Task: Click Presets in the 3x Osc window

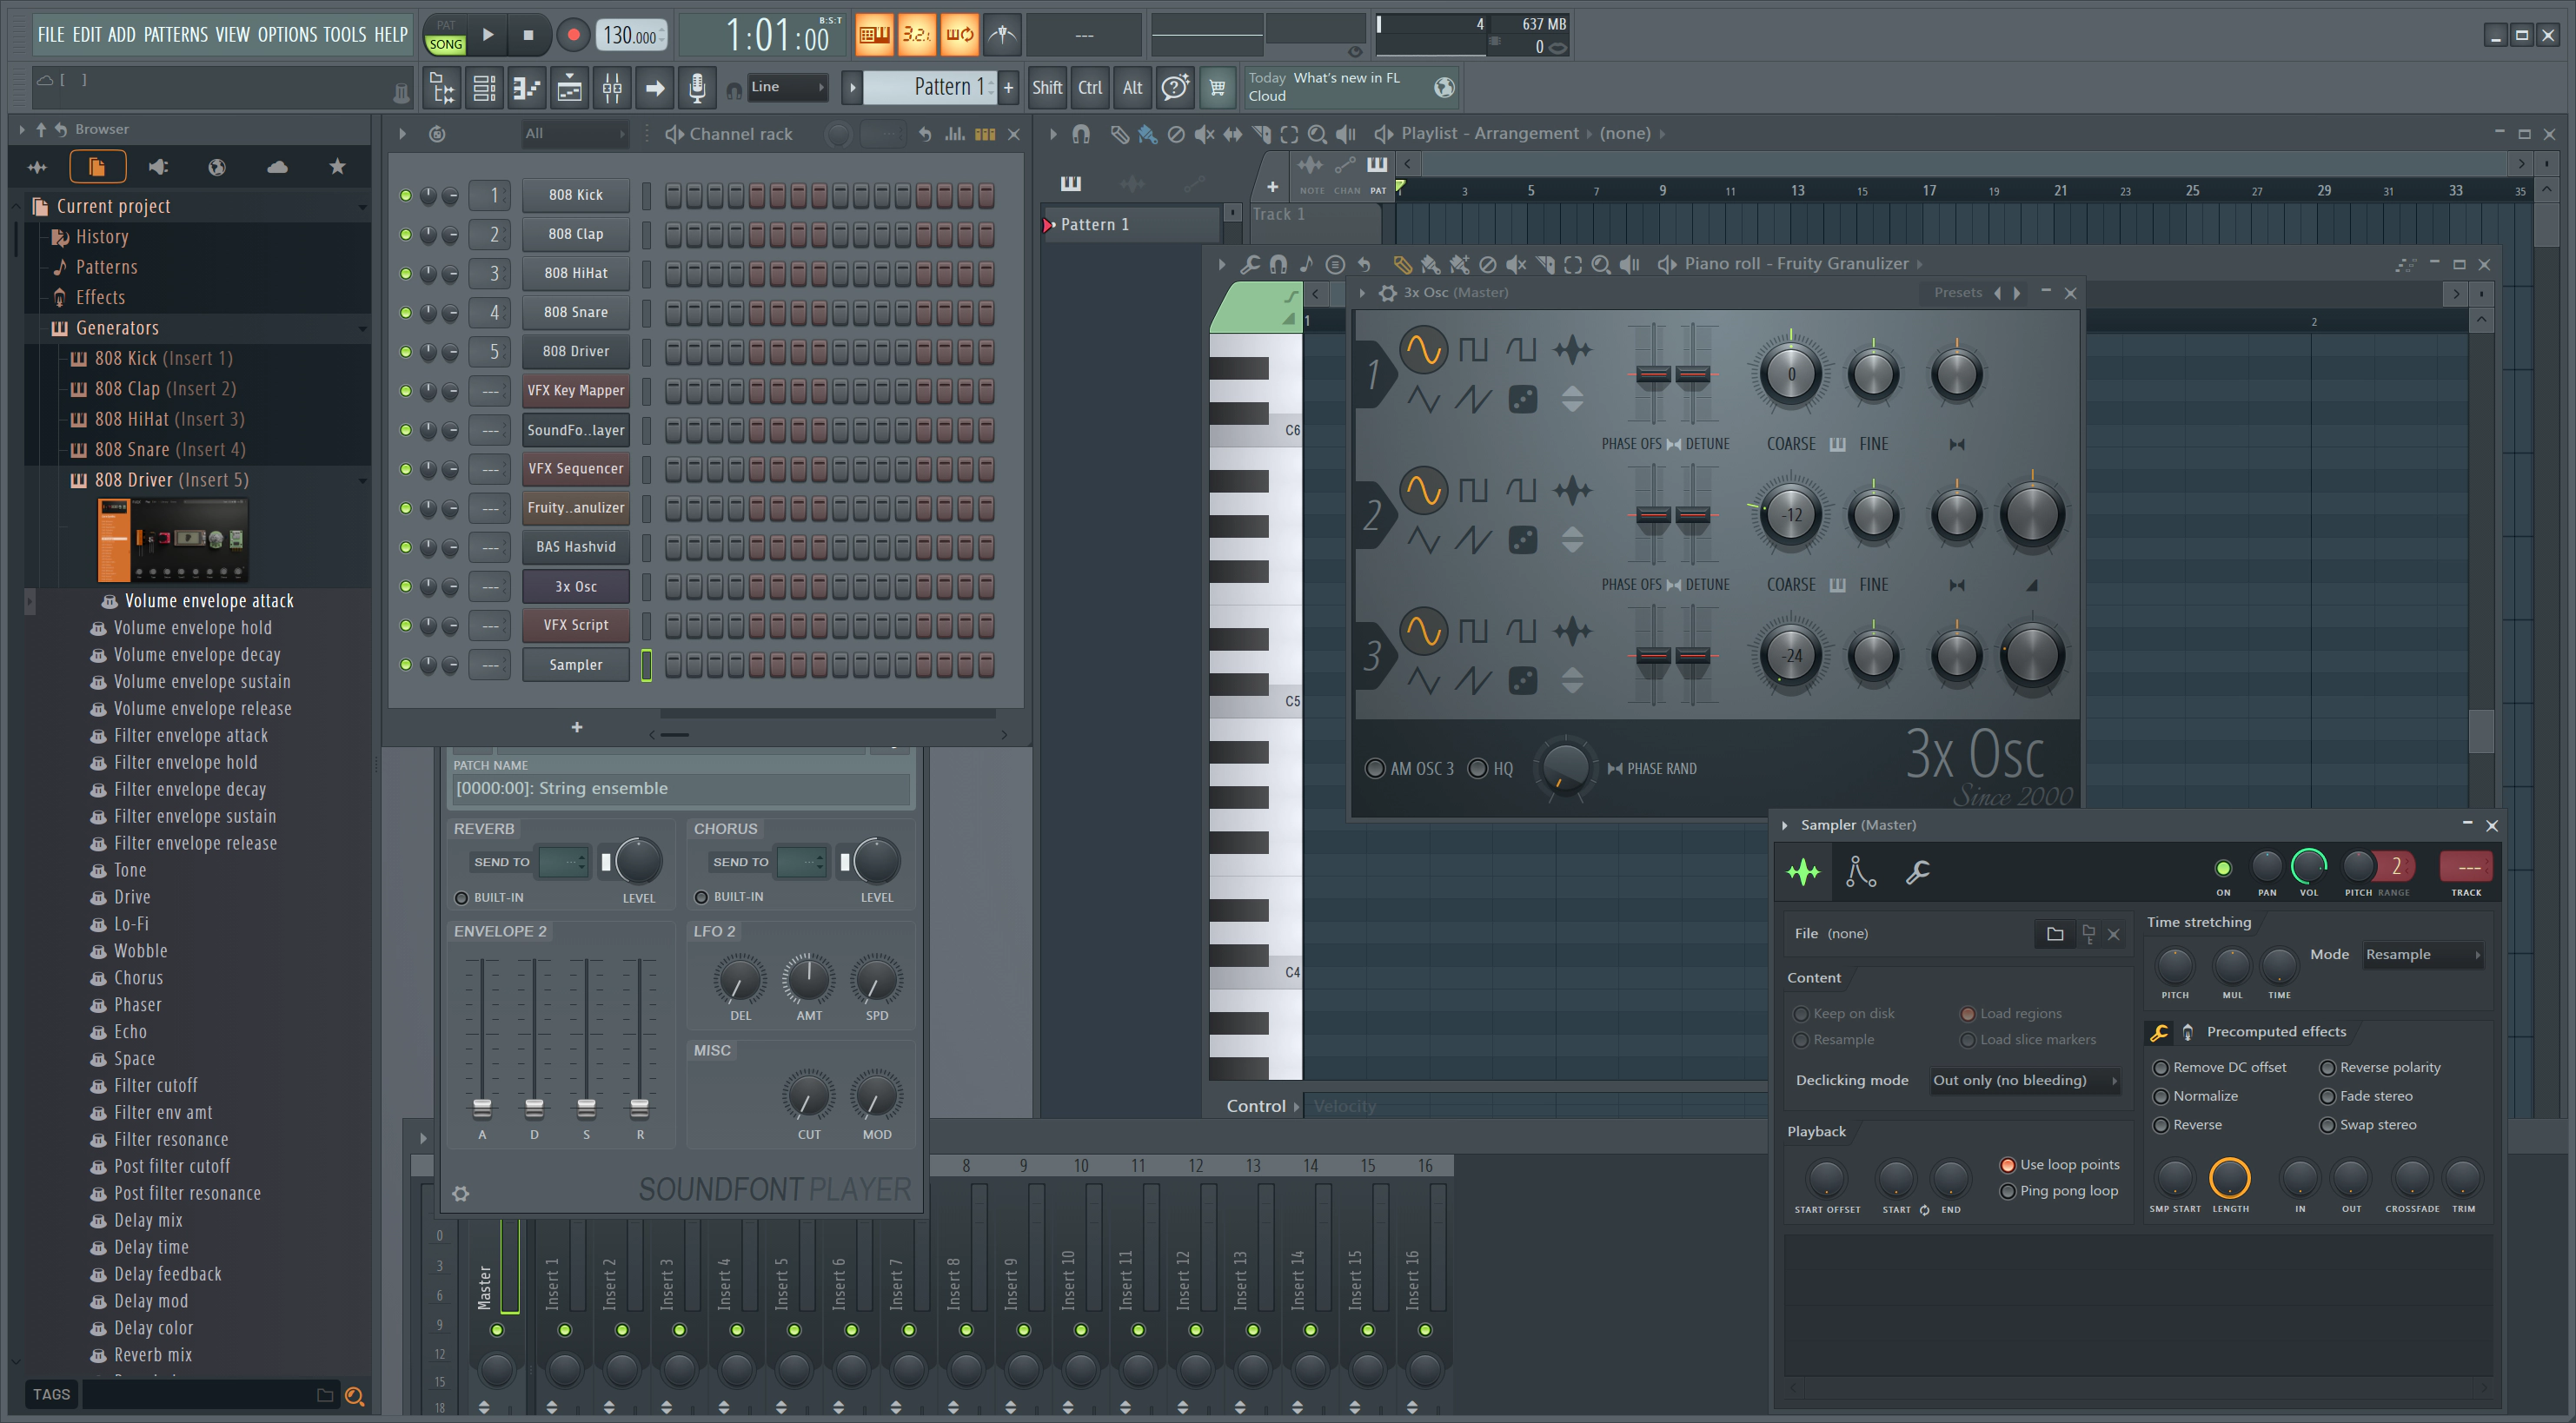Action: tap(1957, 293)
